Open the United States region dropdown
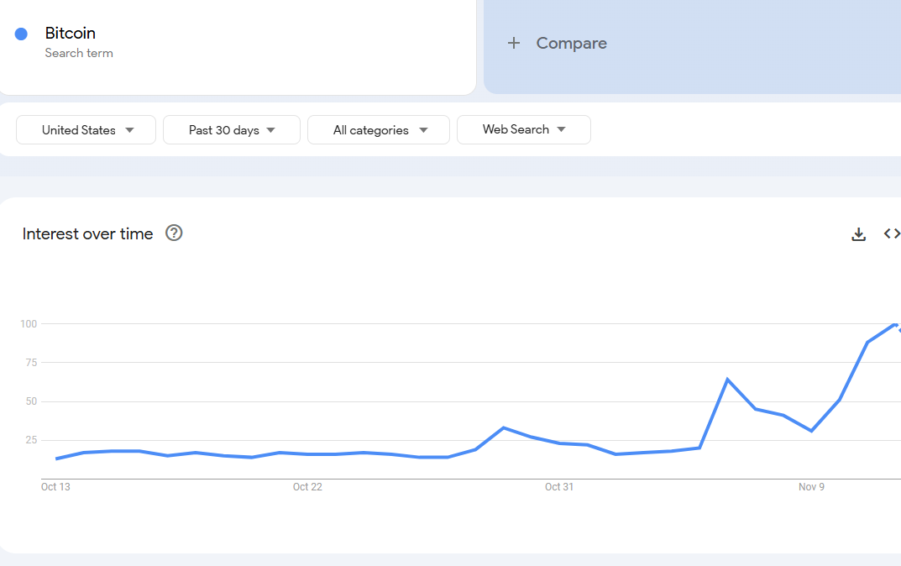The height and width of the screenshot is (566, 901). point(86,130)
